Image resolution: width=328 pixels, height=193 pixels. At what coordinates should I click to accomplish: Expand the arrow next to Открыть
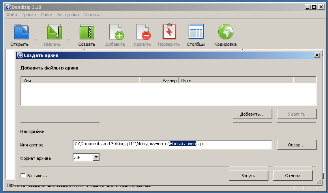36,40
